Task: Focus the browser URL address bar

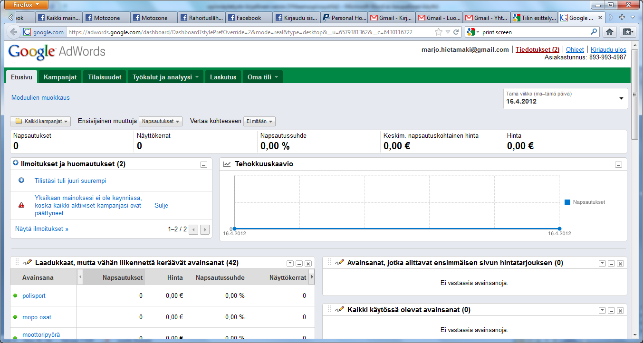Action: 250,32
